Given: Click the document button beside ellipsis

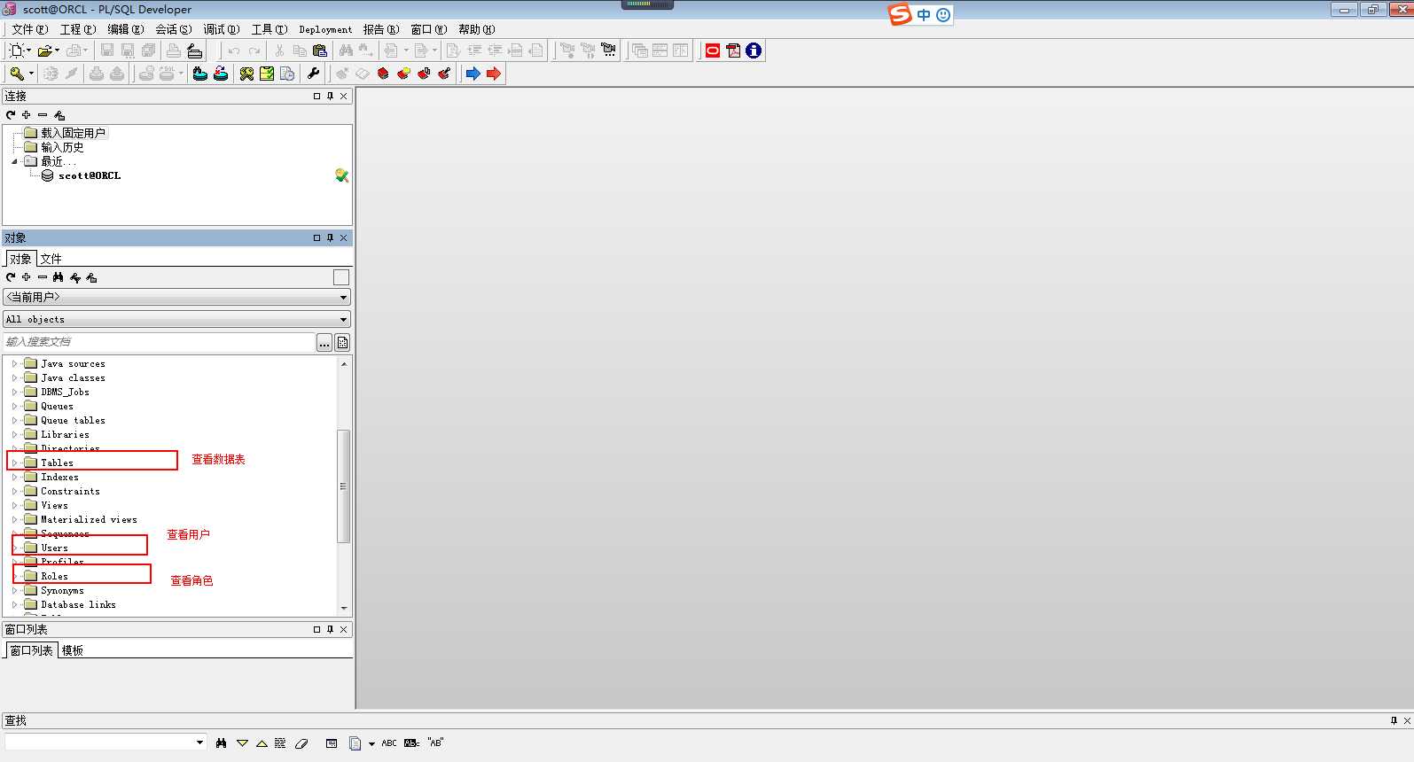Looking at the screenshot, I should 342,343.
